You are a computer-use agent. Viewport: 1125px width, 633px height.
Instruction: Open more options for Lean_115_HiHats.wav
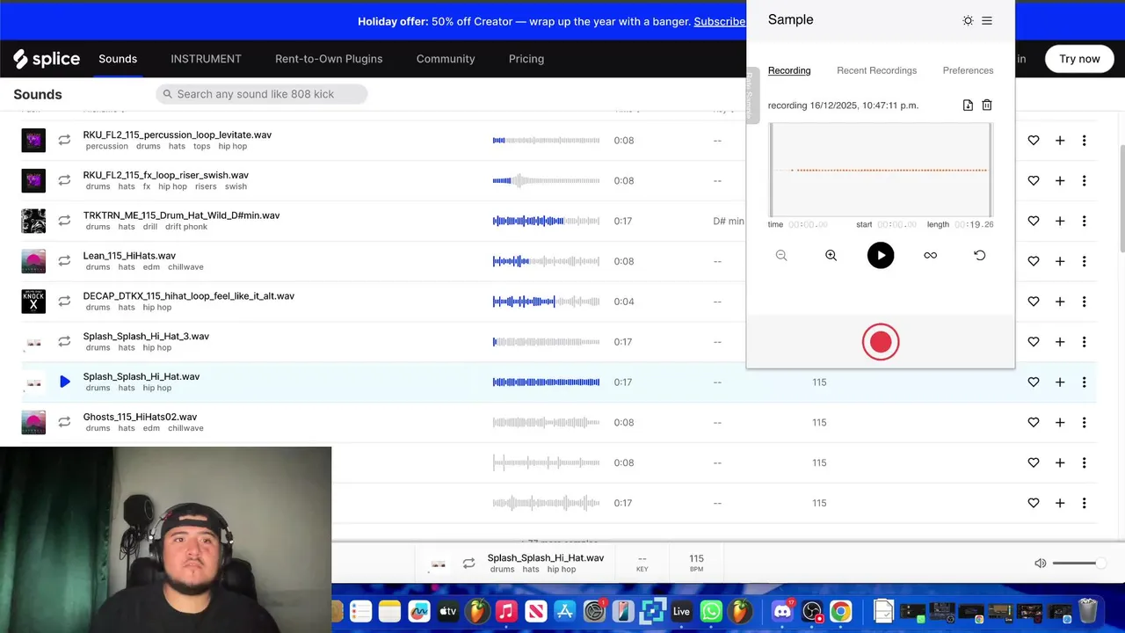click(1085, 261)
